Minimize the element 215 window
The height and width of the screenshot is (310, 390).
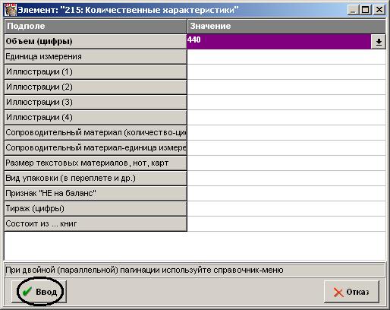point(354,10)
